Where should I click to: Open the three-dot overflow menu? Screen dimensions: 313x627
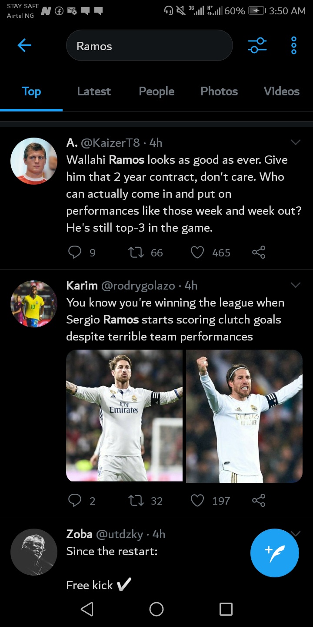[294, 45]
